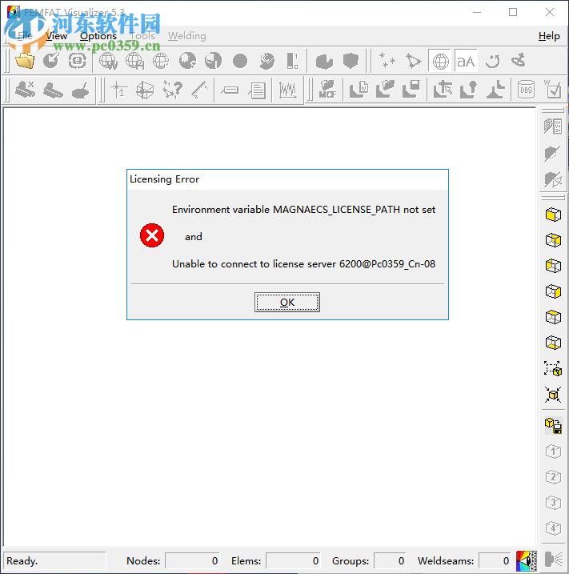Click the crosshair with number 1 icon
The width and height of the screenshot is (569, 574).
tap(118, 90)
